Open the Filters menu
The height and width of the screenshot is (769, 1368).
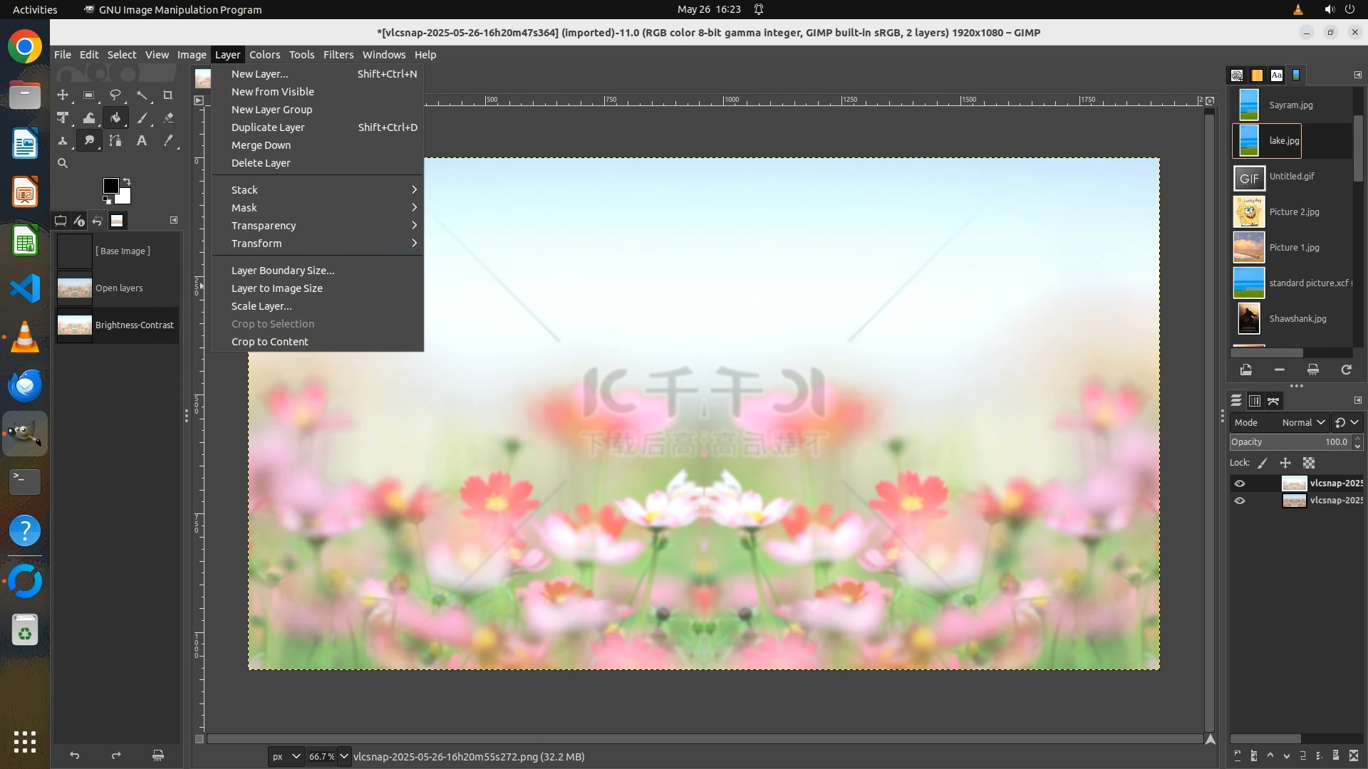(x=338, y=55)
